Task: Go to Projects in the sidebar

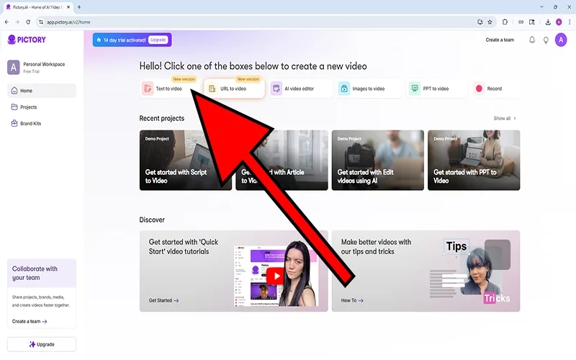Action: 28,107
